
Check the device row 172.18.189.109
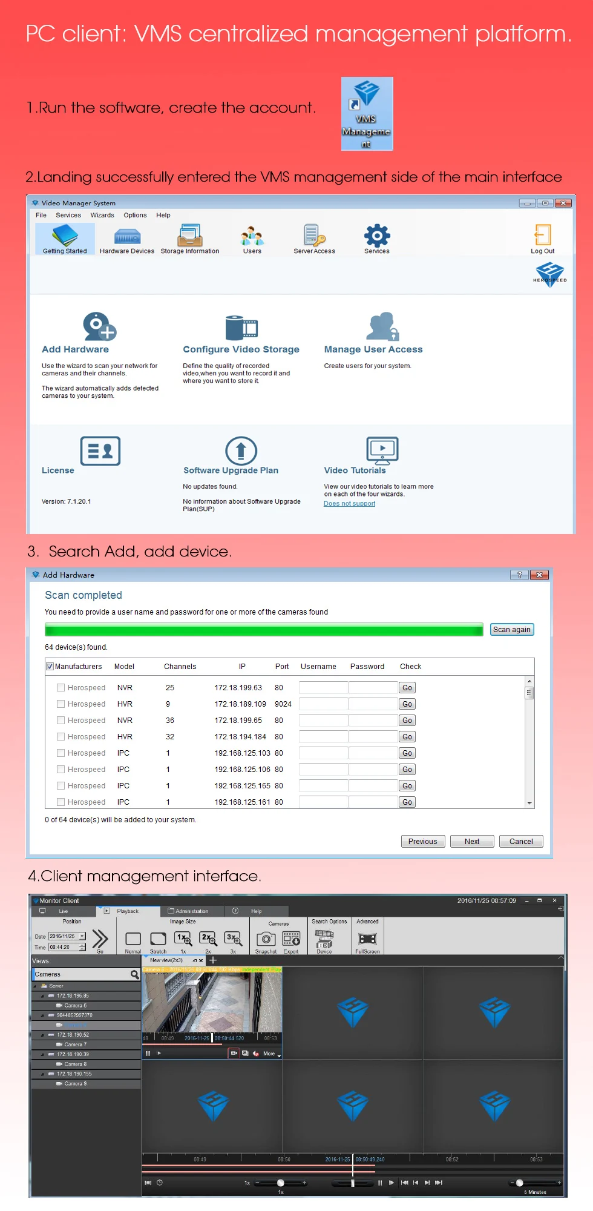pyautogui.click(x=61, y=704)
